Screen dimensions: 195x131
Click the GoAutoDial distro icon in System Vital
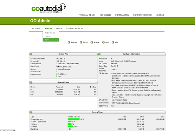pos(58,66)
